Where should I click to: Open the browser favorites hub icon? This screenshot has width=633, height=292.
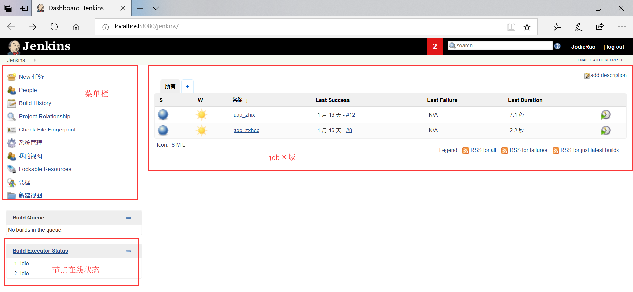click(x=557, y=27)
